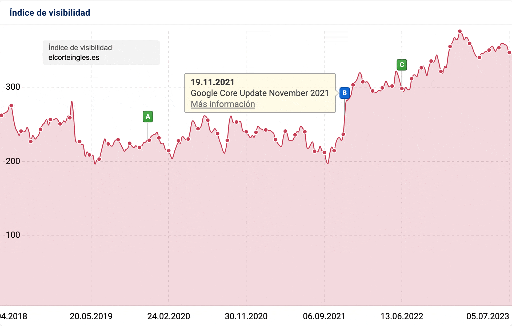
Task: Click the 20.05.2019 date axis label
Action: 91,316
